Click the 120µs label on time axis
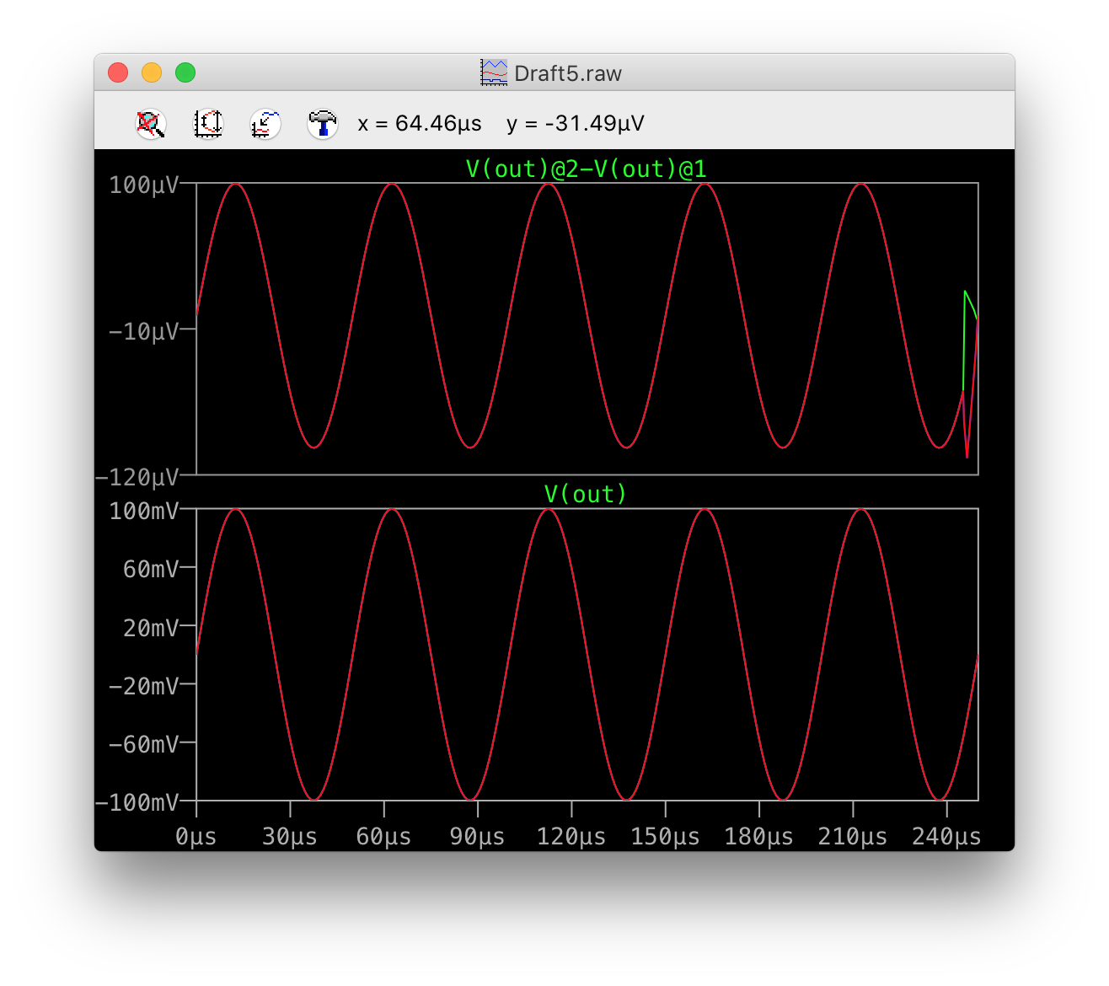1109x986 pixels. pos(571,837)
